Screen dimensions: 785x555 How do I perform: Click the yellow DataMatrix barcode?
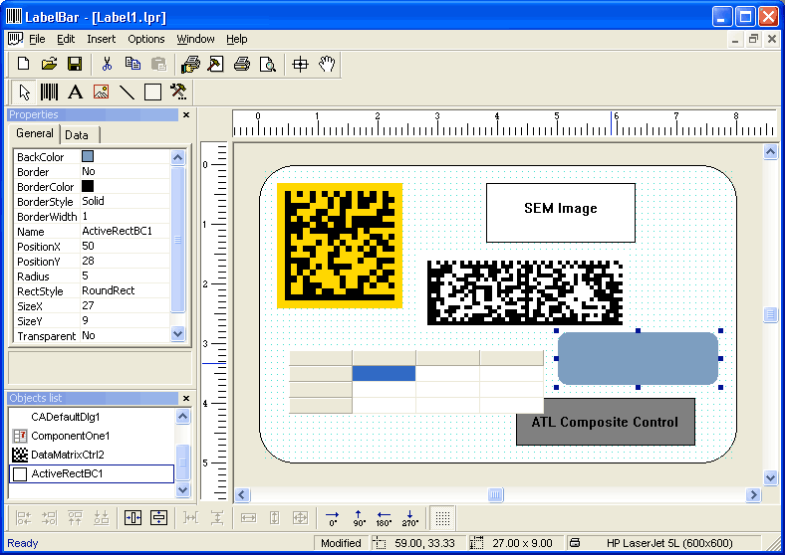(x=340, y=246)
